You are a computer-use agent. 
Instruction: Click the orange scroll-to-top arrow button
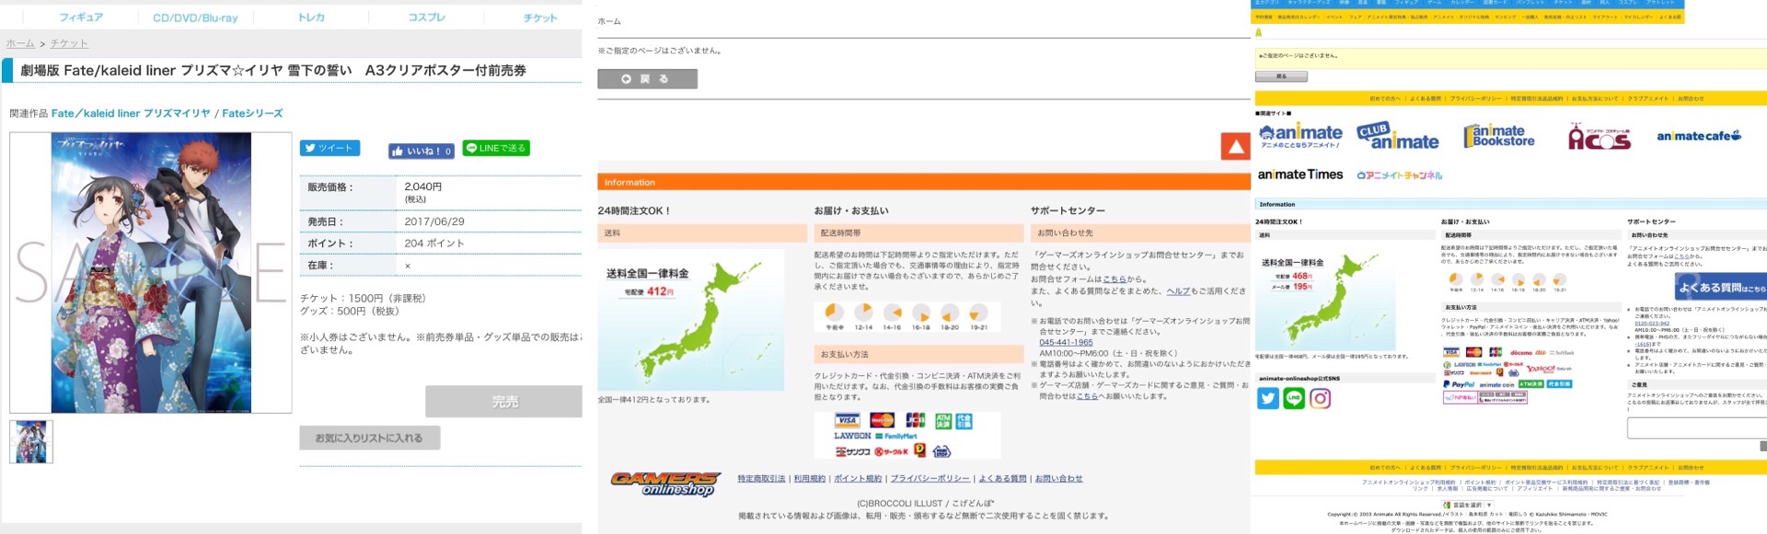coord(1235,147)
